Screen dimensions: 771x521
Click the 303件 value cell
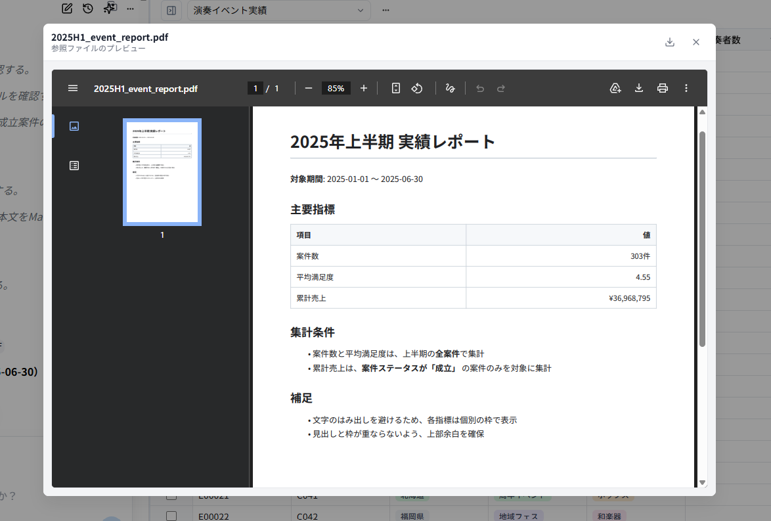tap(561, 256)
